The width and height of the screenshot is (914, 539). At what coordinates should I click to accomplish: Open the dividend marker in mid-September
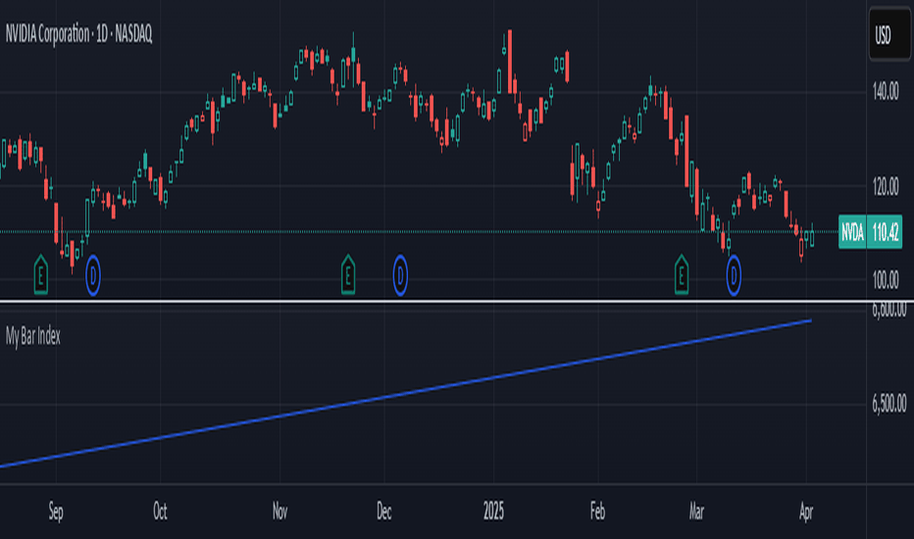tap(93, 275)
